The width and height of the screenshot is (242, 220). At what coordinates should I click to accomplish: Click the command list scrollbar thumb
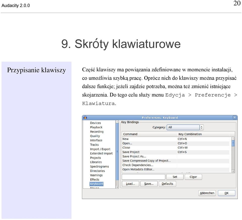pyautogui.click(x=233, y=143)
